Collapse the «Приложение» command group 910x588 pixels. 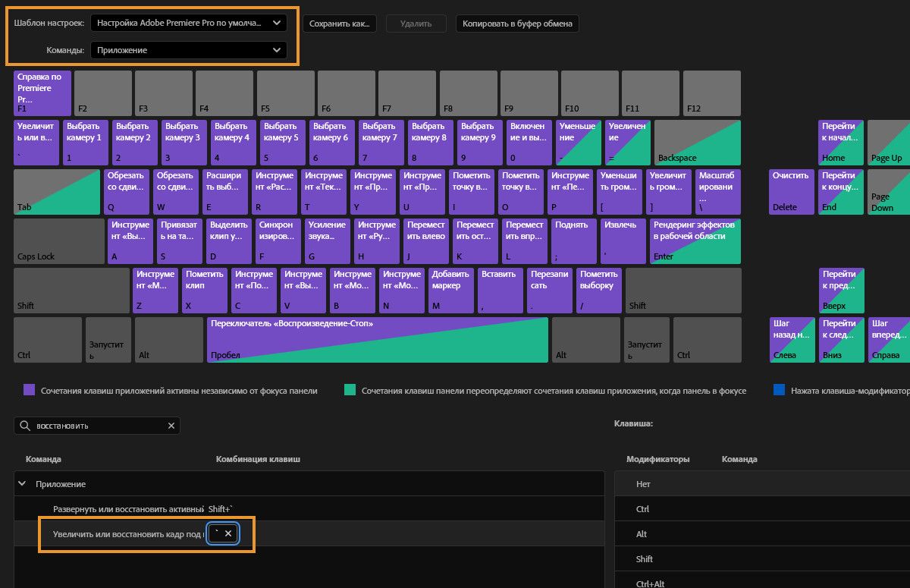[22, 483]
